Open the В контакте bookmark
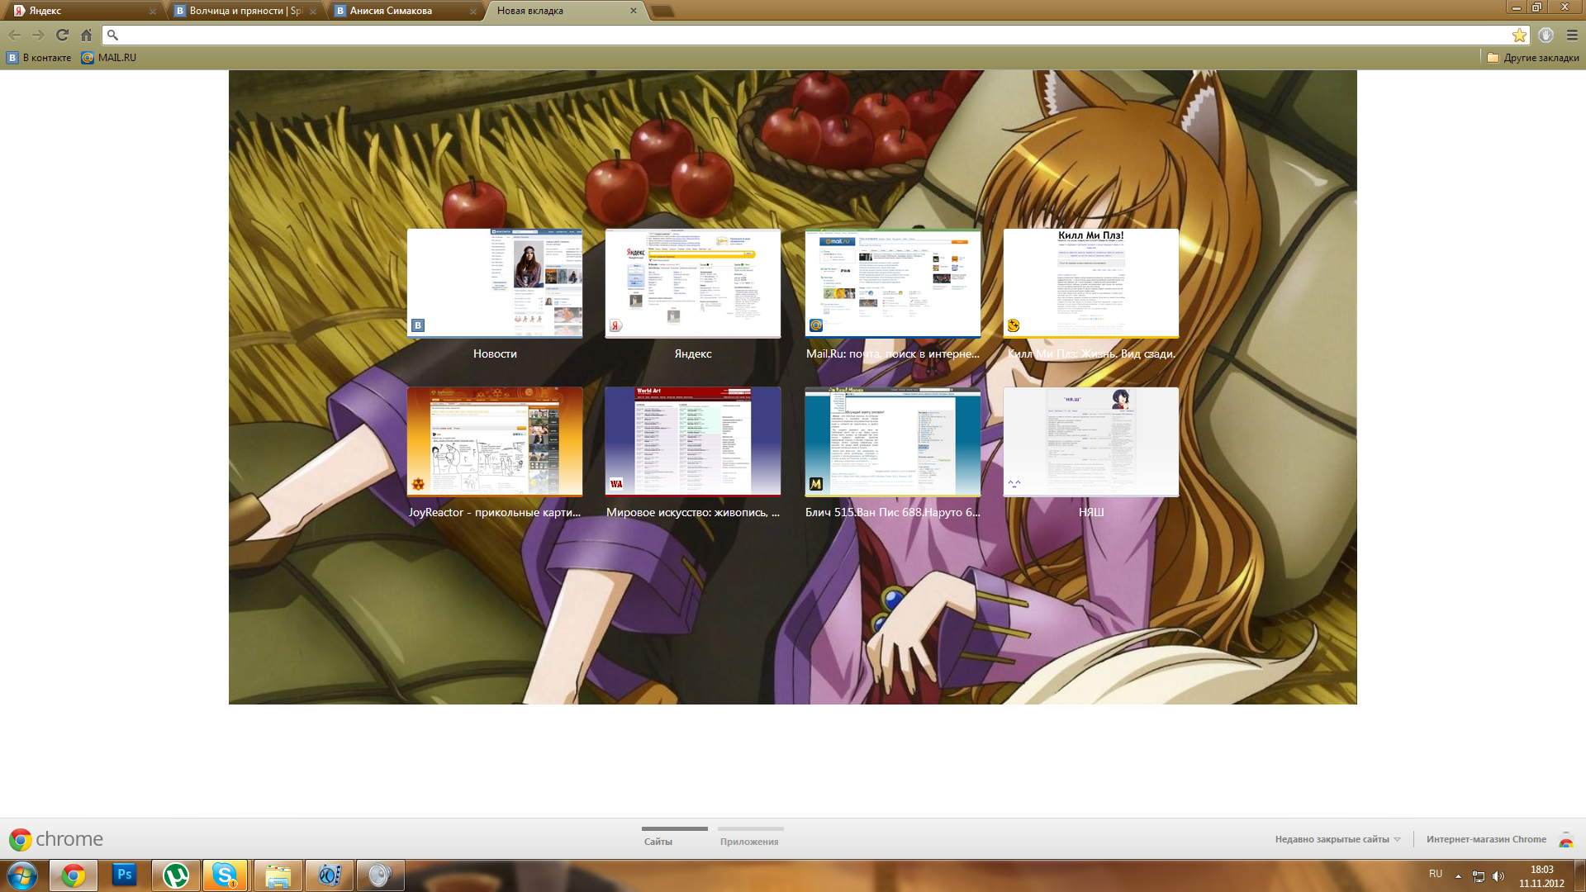 pos(39,58)
